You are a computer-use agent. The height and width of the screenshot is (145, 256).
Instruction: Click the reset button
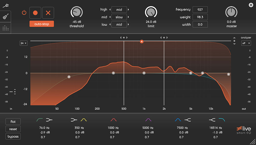coord(13,129)
